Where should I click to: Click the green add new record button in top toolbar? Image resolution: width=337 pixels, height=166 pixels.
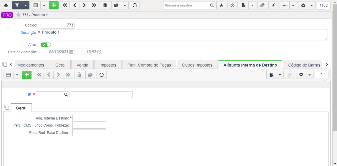tap(54, 5)
